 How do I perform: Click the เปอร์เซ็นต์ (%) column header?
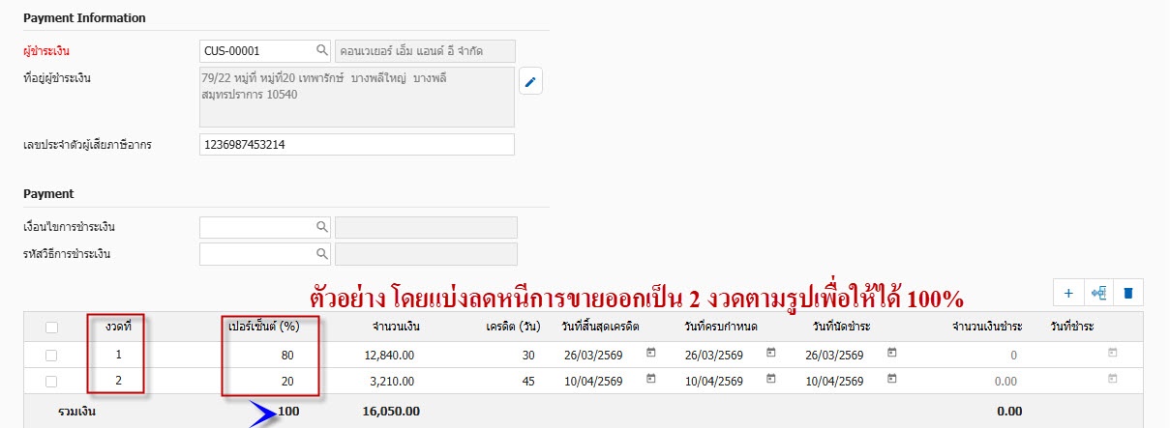(x=260, y=327)
